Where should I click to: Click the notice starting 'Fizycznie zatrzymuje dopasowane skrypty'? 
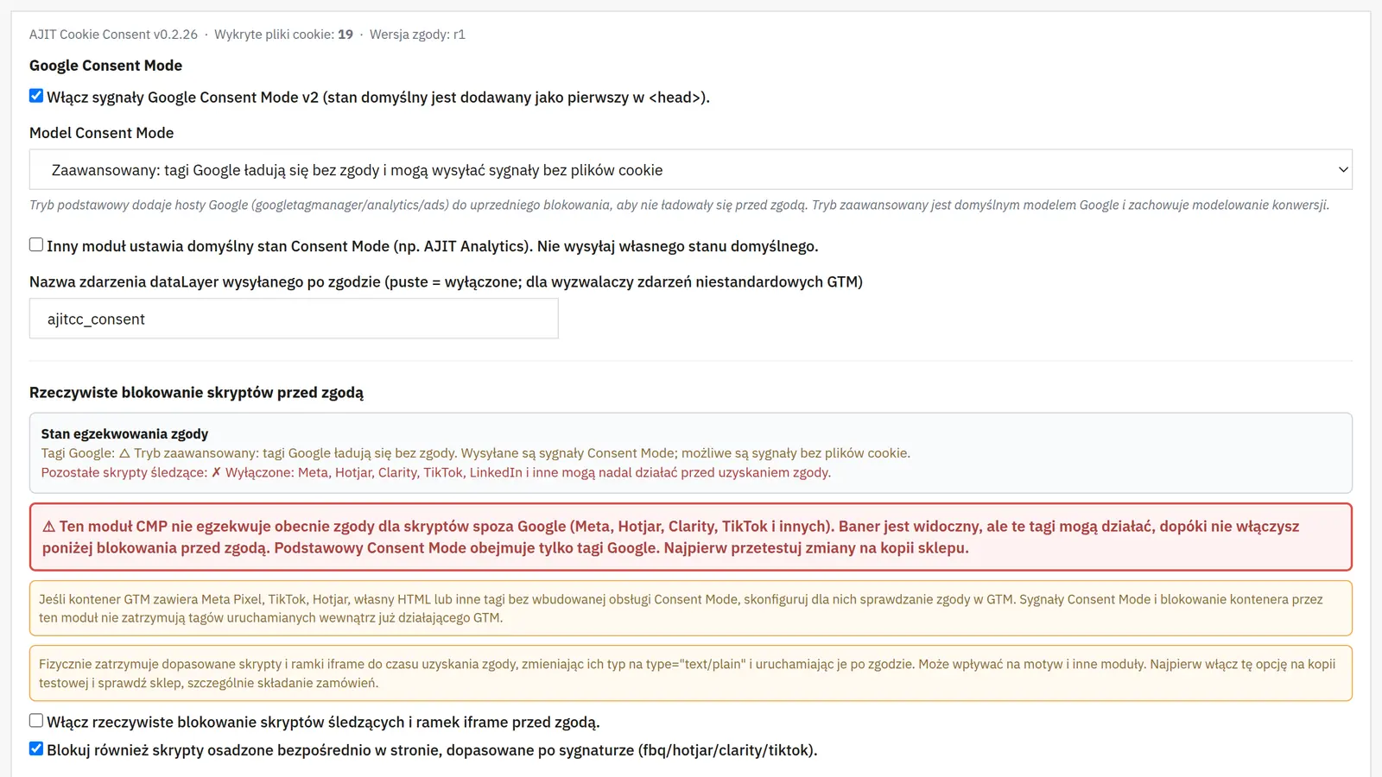[691, 673]
